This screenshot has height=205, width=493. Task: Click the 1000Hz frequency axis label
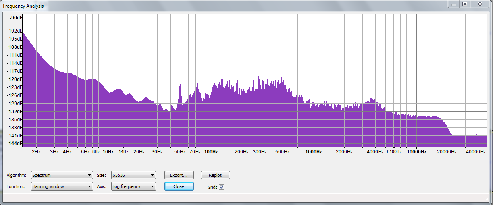click(314, 152)
